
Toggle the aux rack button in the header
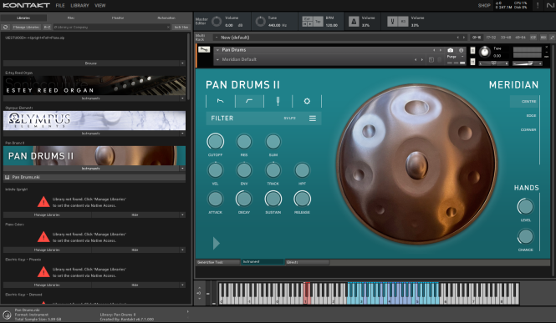click(x=543, y=38)
